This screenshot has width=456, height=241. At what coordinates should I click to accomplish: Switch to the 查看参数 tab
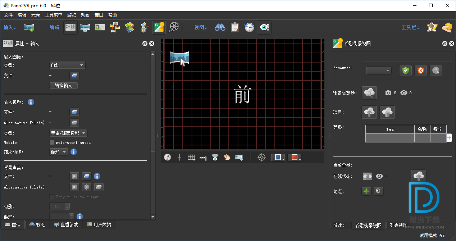[x=66, y=224]
